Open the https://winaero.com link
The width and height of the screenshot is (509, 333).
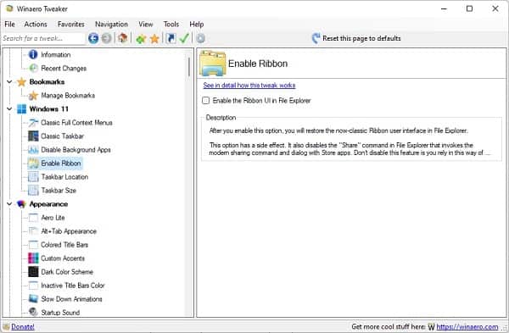tap(467, 326)
